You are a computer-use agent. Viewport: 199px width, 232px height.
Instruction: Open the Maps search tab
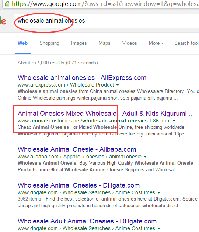point(105,43)
